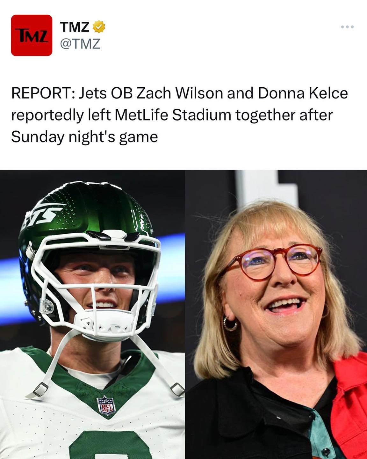Image resolution: width=367 pixels, height=459 pixels.
Task: Click "Donna Kelce" in the tweet text
Action: pos(302,93)
